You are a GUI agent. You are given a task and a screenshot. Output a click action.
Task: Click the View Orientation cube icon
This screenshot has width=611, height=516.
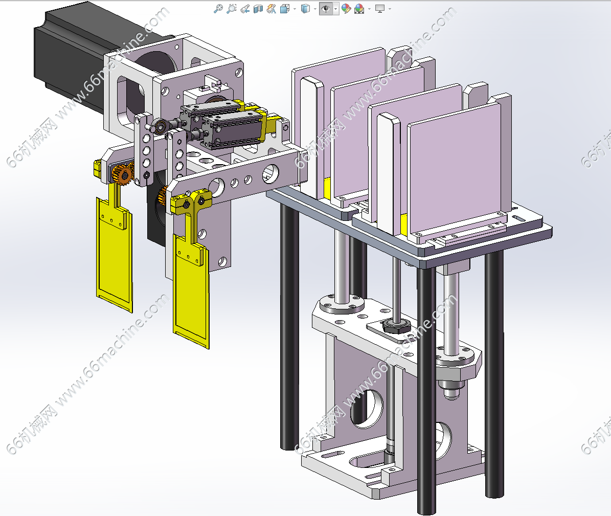(x=285, y=9)
